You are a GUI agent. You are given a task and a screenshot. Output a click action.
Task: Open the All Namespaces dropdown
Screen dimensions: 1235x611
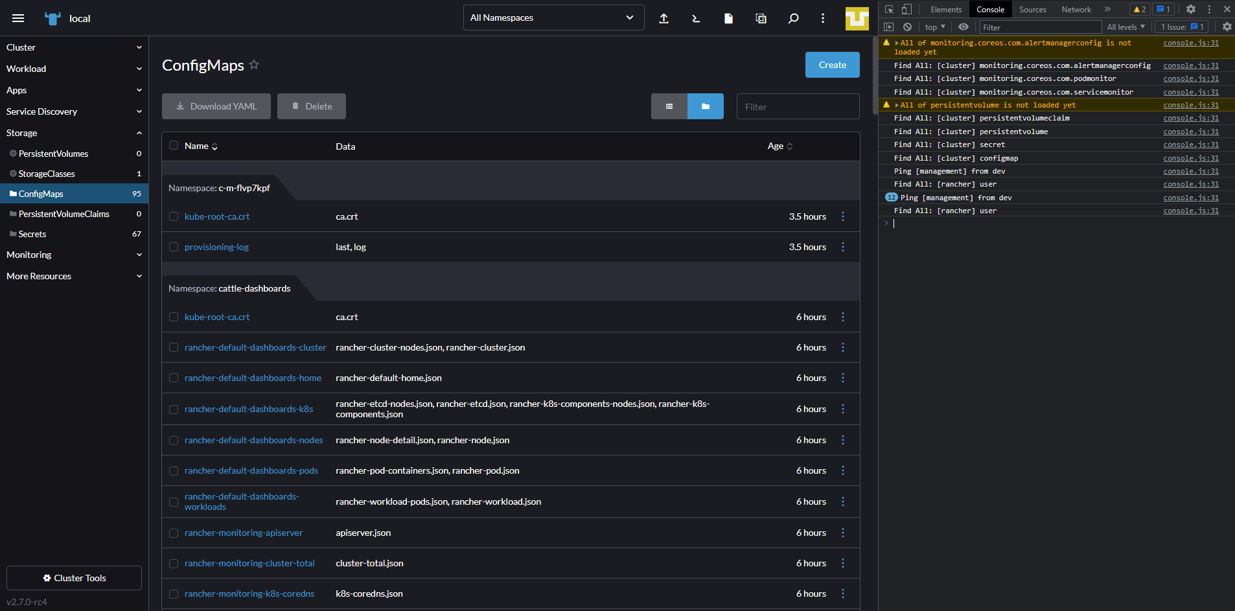pyautogui.click(x=554, y=17)
